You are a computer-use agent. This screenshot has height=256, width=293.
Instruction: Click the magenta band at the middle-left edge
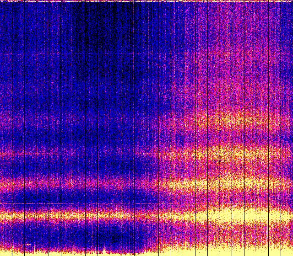pyautogui.click(x=9, y=154)
